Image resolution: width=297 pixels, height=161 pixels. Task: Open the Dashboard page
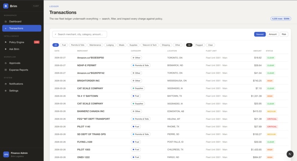tap(22, 22)
